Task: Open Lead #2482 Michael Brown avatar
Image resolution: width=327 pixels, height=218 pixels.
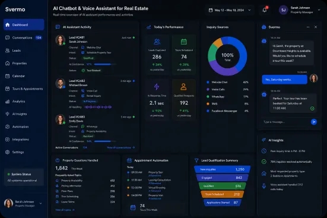Action: coord(61,83)
